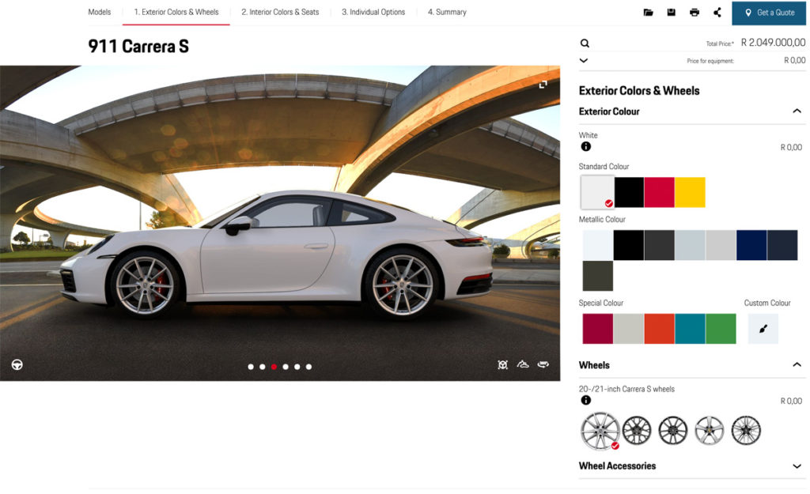The image size is (810, 494).
Task: Choose the crimson special colour swatch
Action: (x=598, y=329)
